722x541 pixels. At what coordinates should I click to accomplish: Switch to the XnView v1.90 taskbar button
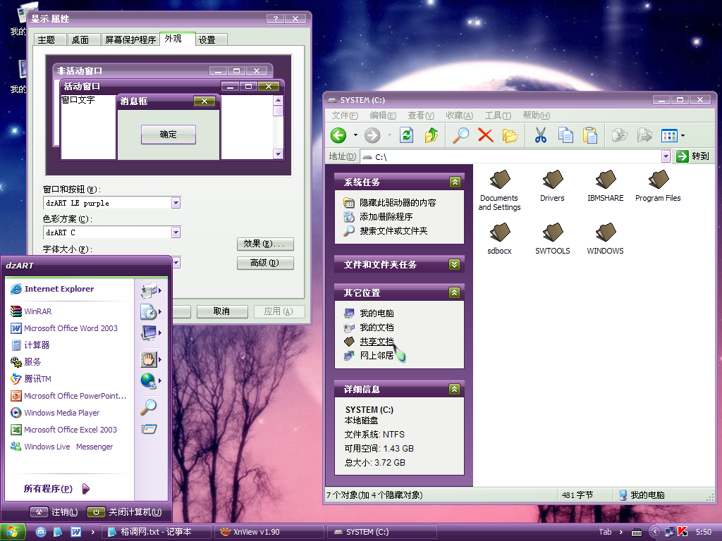pyautogui.click(x=269, y=532)
